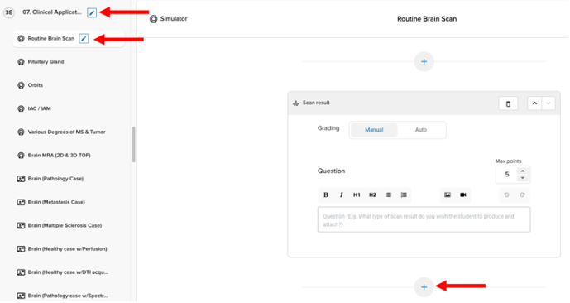Image resolution: width=570 pixels, height=303 pixels.
Task: Click the 07. Clinical Applicat... section title
Action: 52,12
